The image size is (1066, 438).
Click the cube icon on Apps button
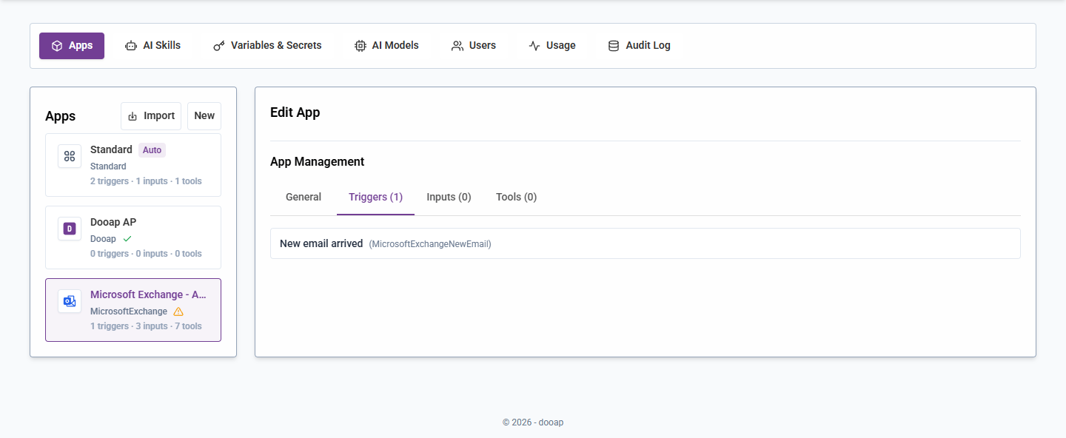pyautogui.click(x=57, y=46)
